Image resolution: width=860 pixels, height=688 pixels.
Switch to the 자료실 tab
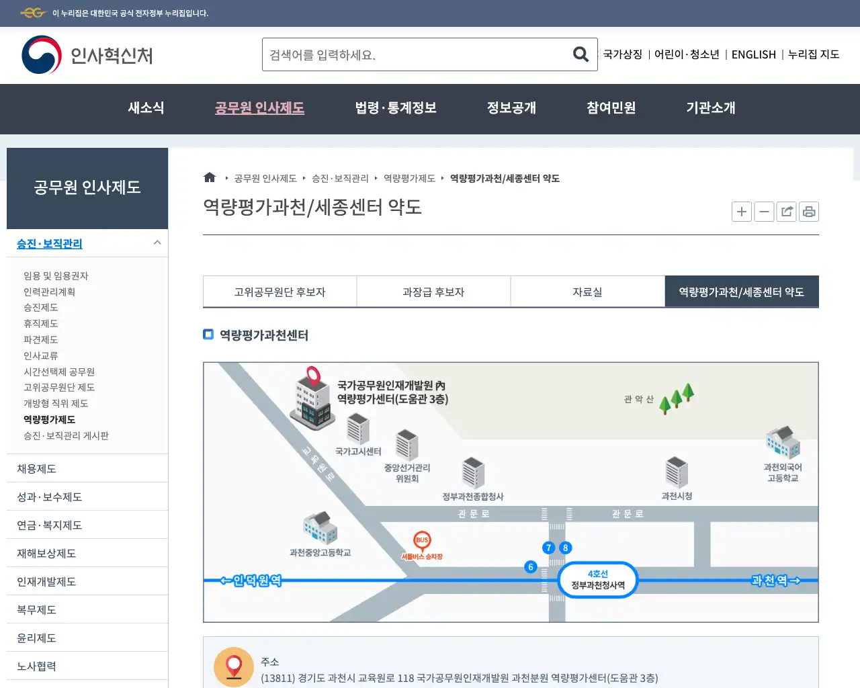click(587, 292)
